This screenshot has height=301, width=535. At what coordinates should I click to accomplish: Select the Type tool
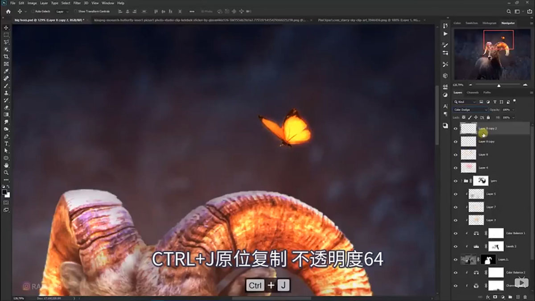[6, 144]
